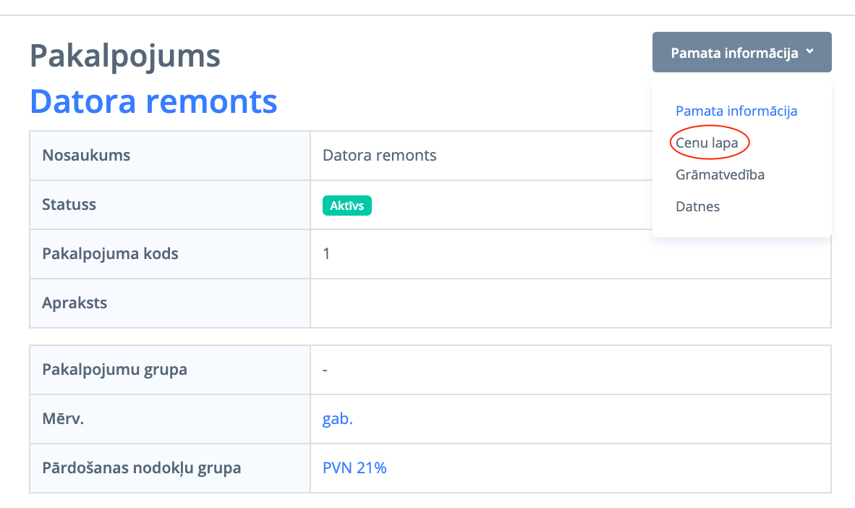Open the Pamata informācija dropdown button
The width and height of the screenshot is (855, 508).
click(x=734, y=53)
